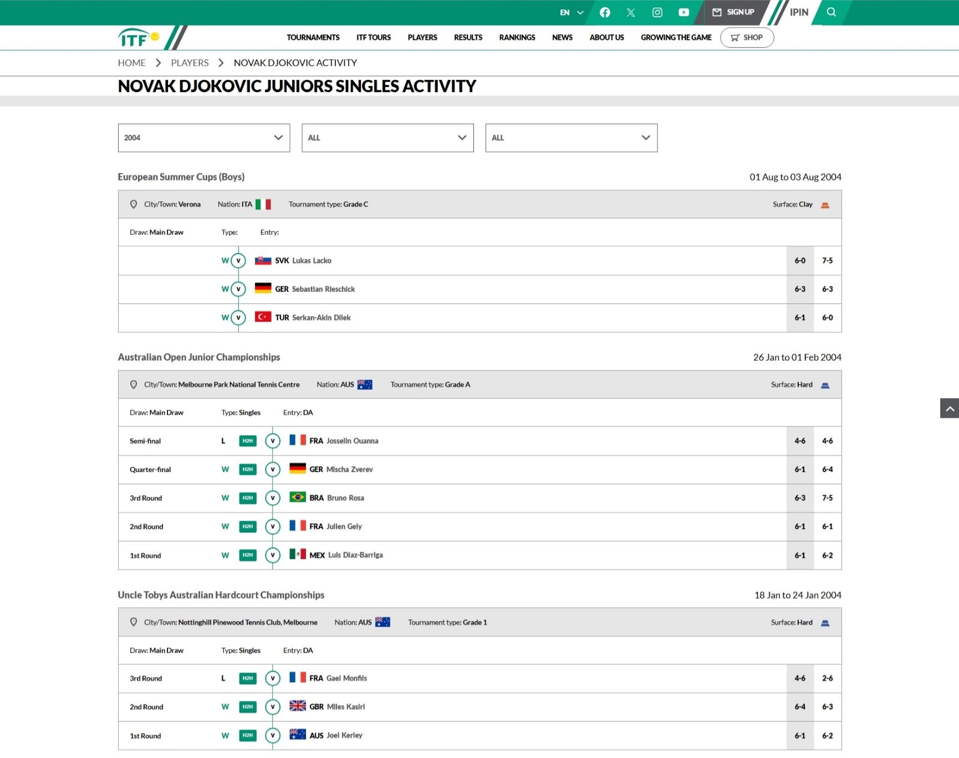Screen dimensions: 959x758
Task: Open the EN language selector
Action: [x=572, y=12]
